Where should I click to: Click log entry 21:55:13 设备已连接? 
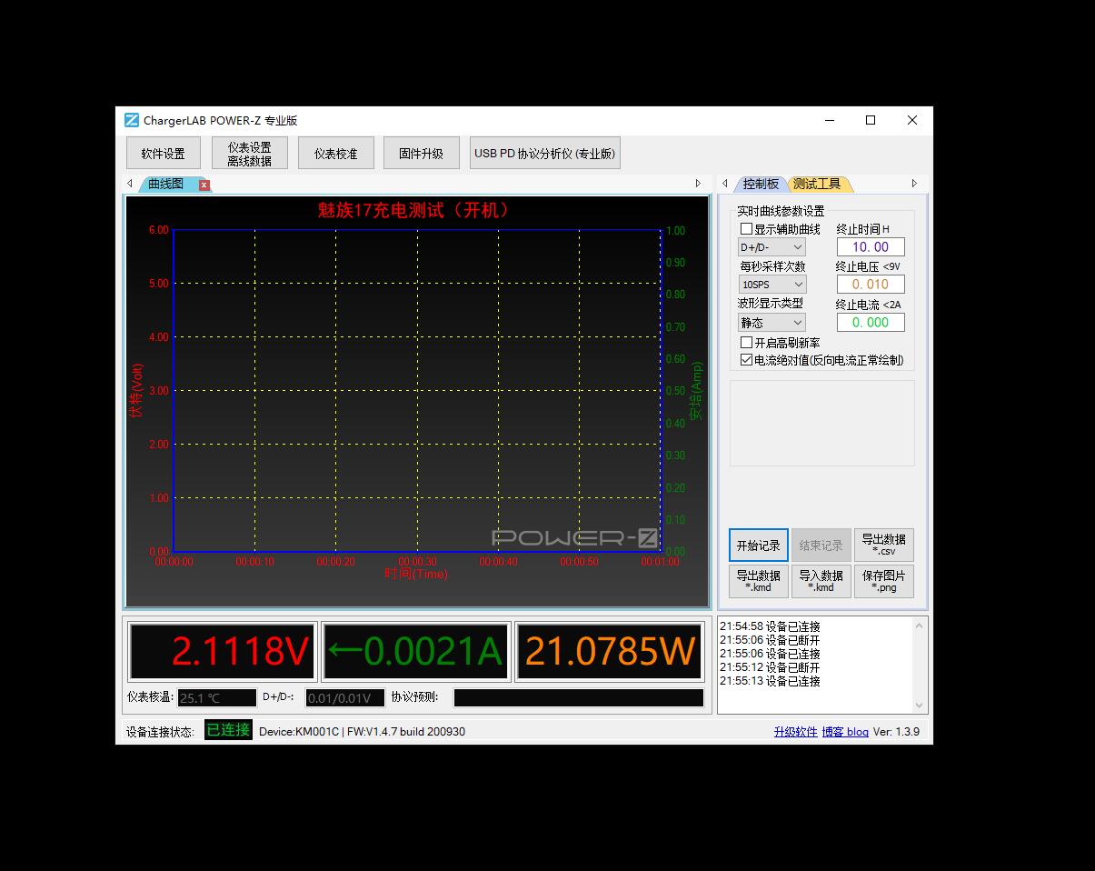pos(770,681)
